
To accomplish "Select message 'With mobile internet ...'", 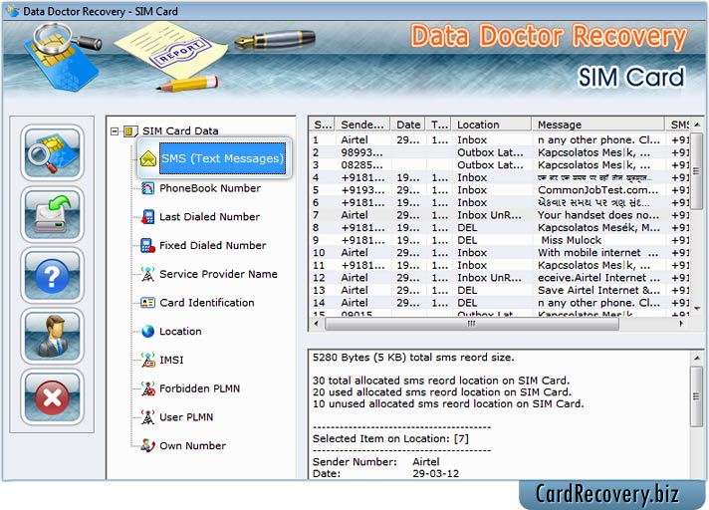I will 597,253.
